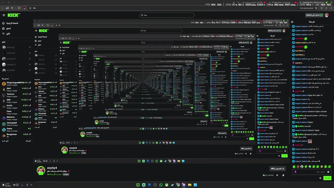Image resolution: width=334 pixels, height=188 pixels.
Task: Open the Kick hamburger menu
Action: pyautogui.click(x=4, y=15)
